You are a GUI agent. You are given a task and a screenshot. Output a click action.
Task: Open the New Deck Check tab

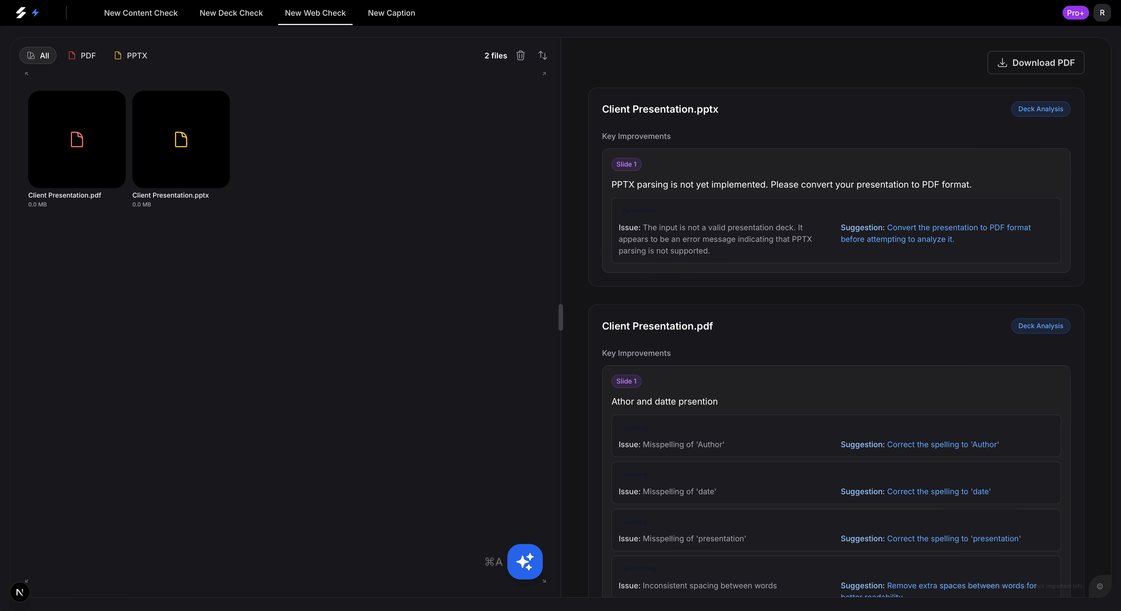pos(231,13)
